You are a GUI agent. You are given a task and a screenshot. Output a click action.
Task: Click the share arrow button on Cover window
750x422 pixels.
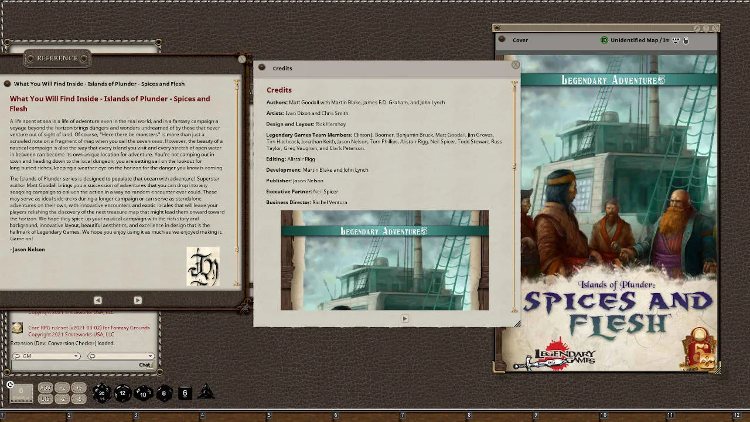697,28
